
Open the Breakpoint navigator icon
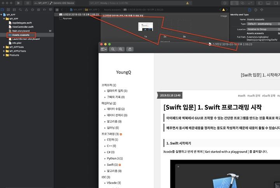(x=45, y=10)
